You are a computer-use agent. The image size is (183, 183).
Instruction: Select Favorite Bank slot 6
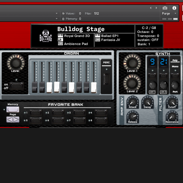pyautogui.click(x=58, y=120)
